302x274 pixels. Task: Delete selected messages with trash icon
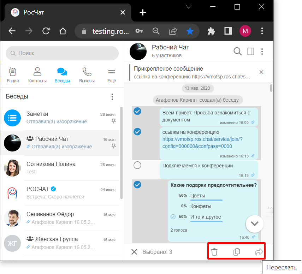click(x=214, y=252)
